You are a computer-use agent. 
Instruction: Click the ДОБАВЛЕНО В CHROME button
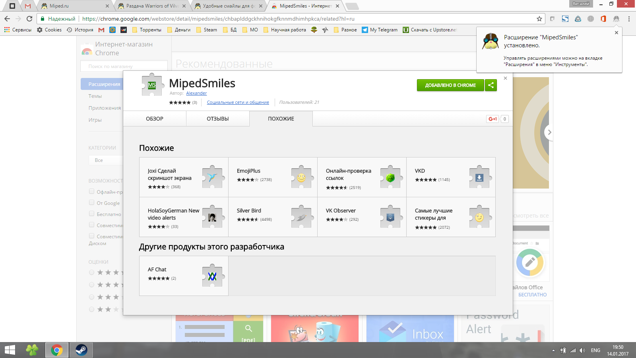450,85
